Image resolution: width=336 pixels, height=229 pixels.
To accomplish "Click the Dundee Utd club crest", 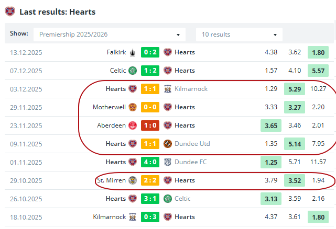I will [168, 144].
